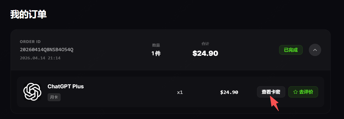This screenshot has width=344, height=119.
Task: Click the ChatGPT Plus product name
Action: tap(66, 86)
